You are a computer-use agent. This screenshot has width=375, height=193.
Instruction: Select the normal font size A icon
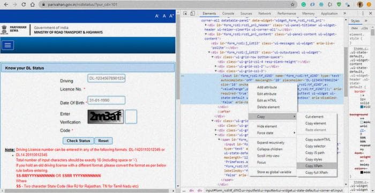pyautogui.click(x=164, y=16)
